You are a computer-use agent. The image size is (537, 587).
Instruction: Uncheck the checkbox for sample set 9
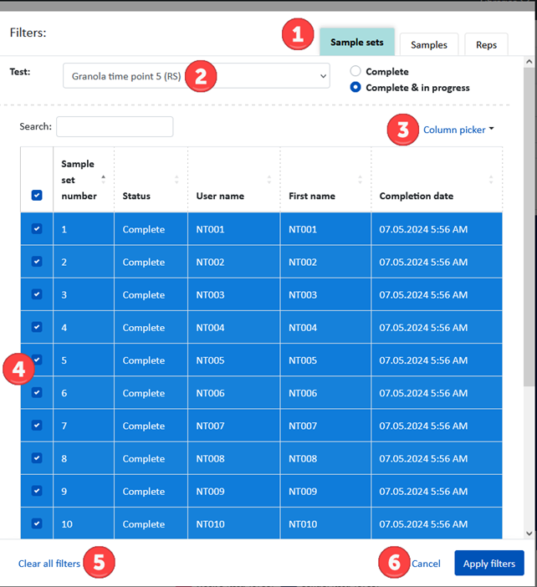[x=37, y=491]
